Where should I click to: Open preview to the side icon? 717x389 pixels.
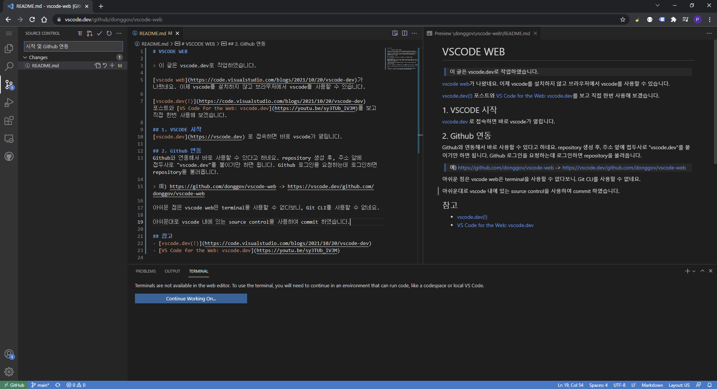point(395,33)
